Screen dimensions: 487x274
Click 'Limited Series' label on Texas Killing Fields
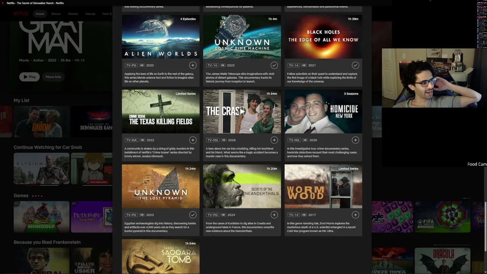[x=186, y=94]
